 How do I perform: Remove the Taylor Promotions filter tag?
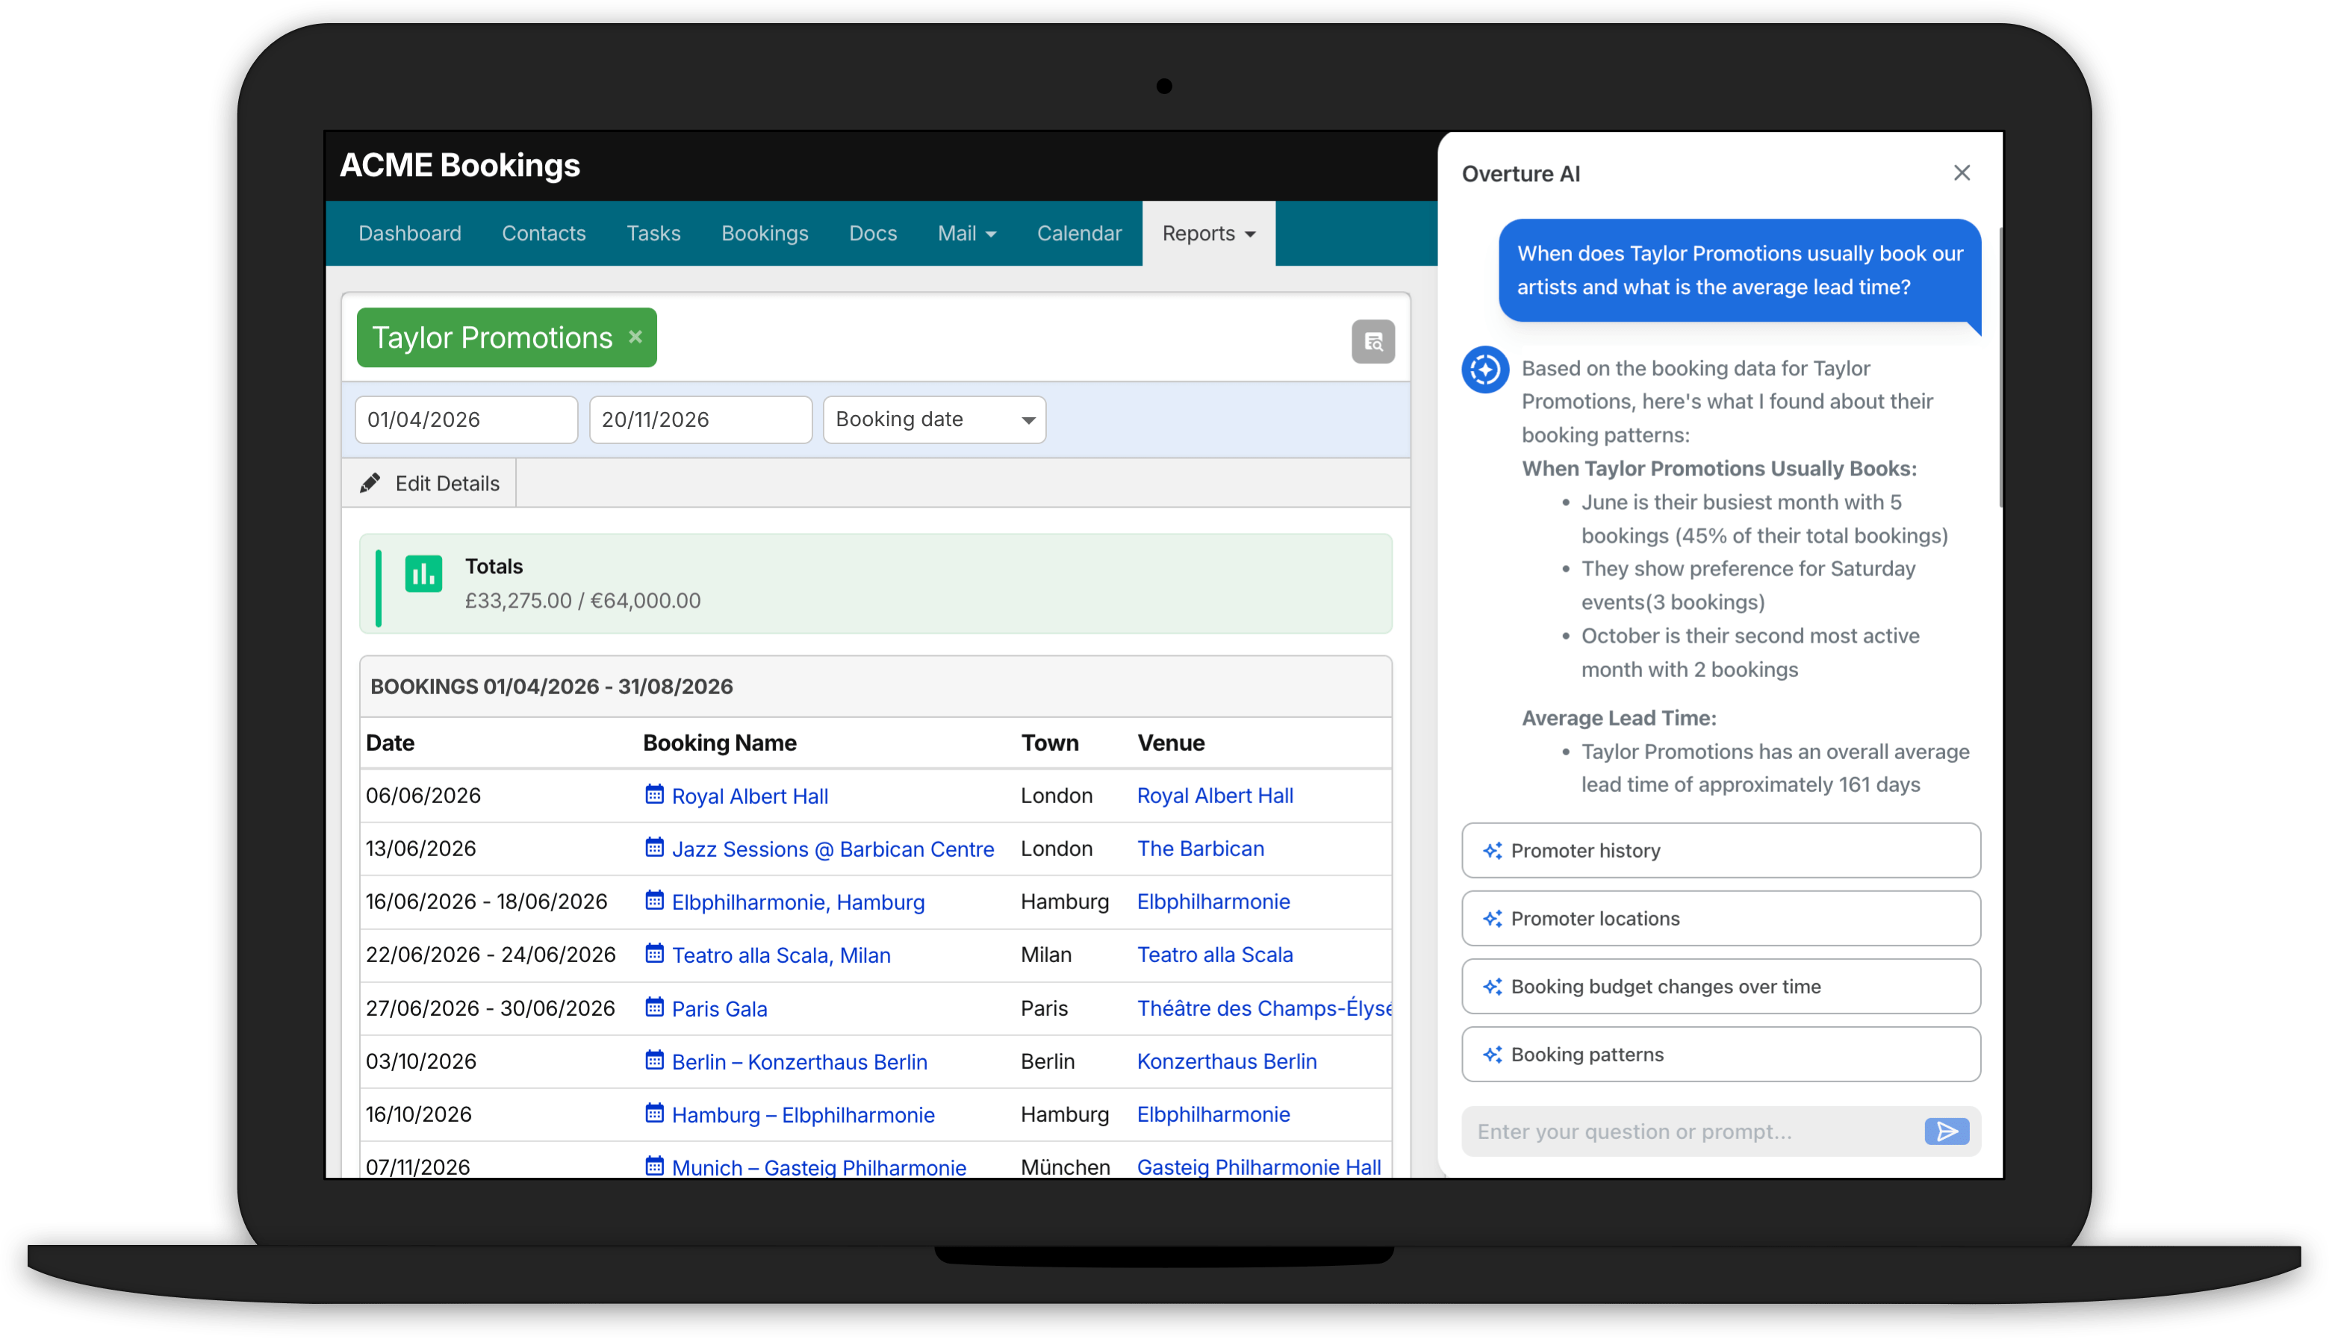click(635, 337)
